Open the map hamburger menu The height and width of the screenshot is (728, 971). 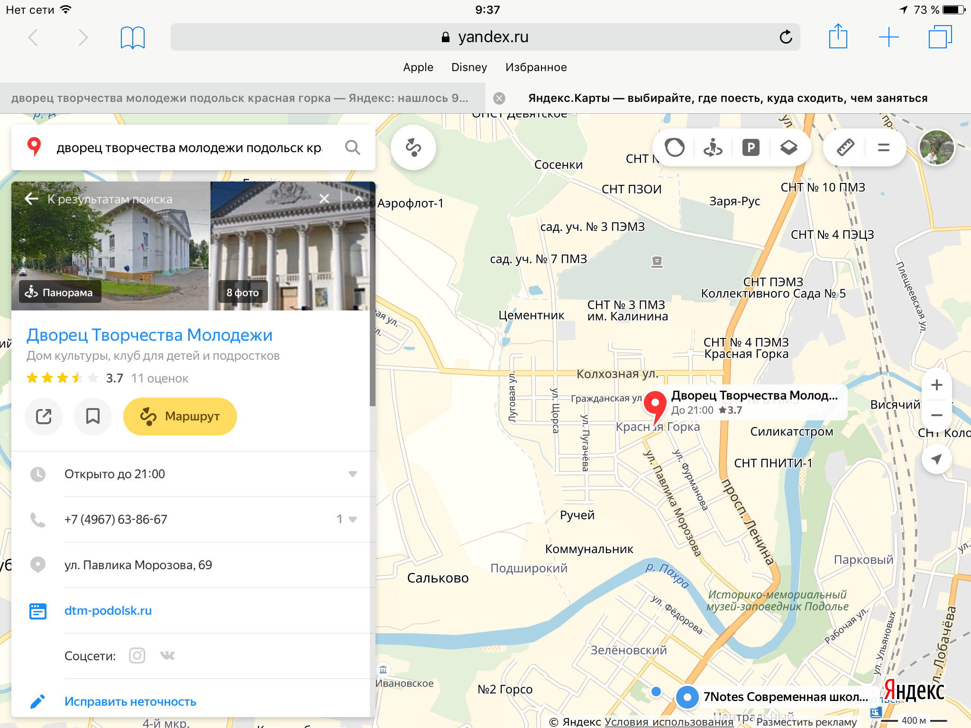pyautogui.click(x=883, y=147)
